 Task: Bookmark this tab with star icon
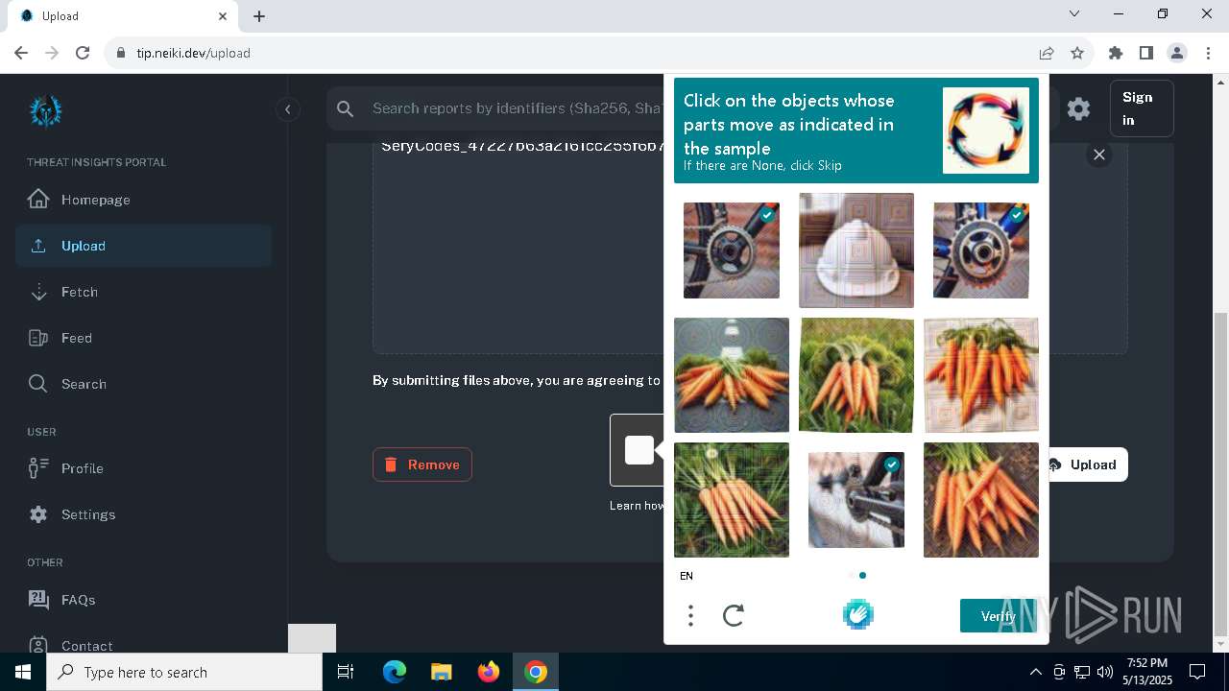click(x=1077, y=53)
